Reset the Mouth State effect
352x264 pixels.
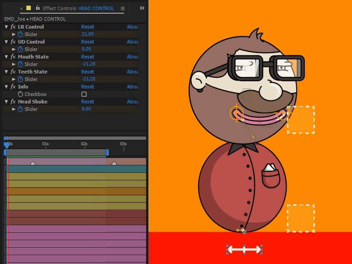[x=87, y=57]
